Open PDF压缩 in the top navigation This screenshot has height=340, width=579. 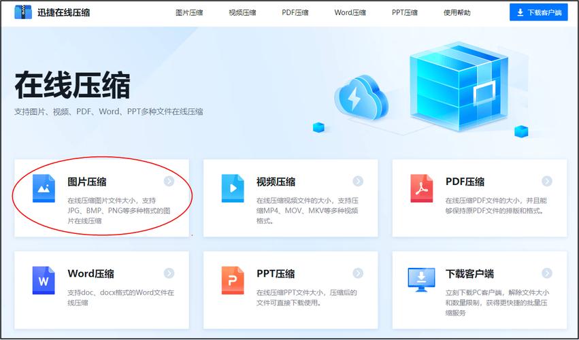tap(295, 12)
